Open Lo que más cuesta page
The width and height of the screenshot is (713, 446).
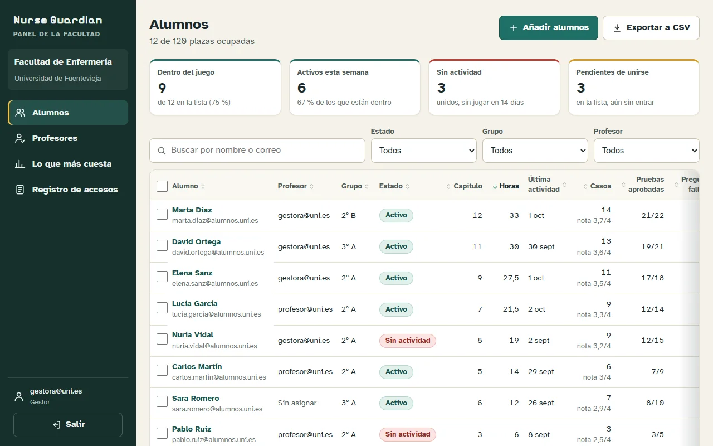[68, 164]
